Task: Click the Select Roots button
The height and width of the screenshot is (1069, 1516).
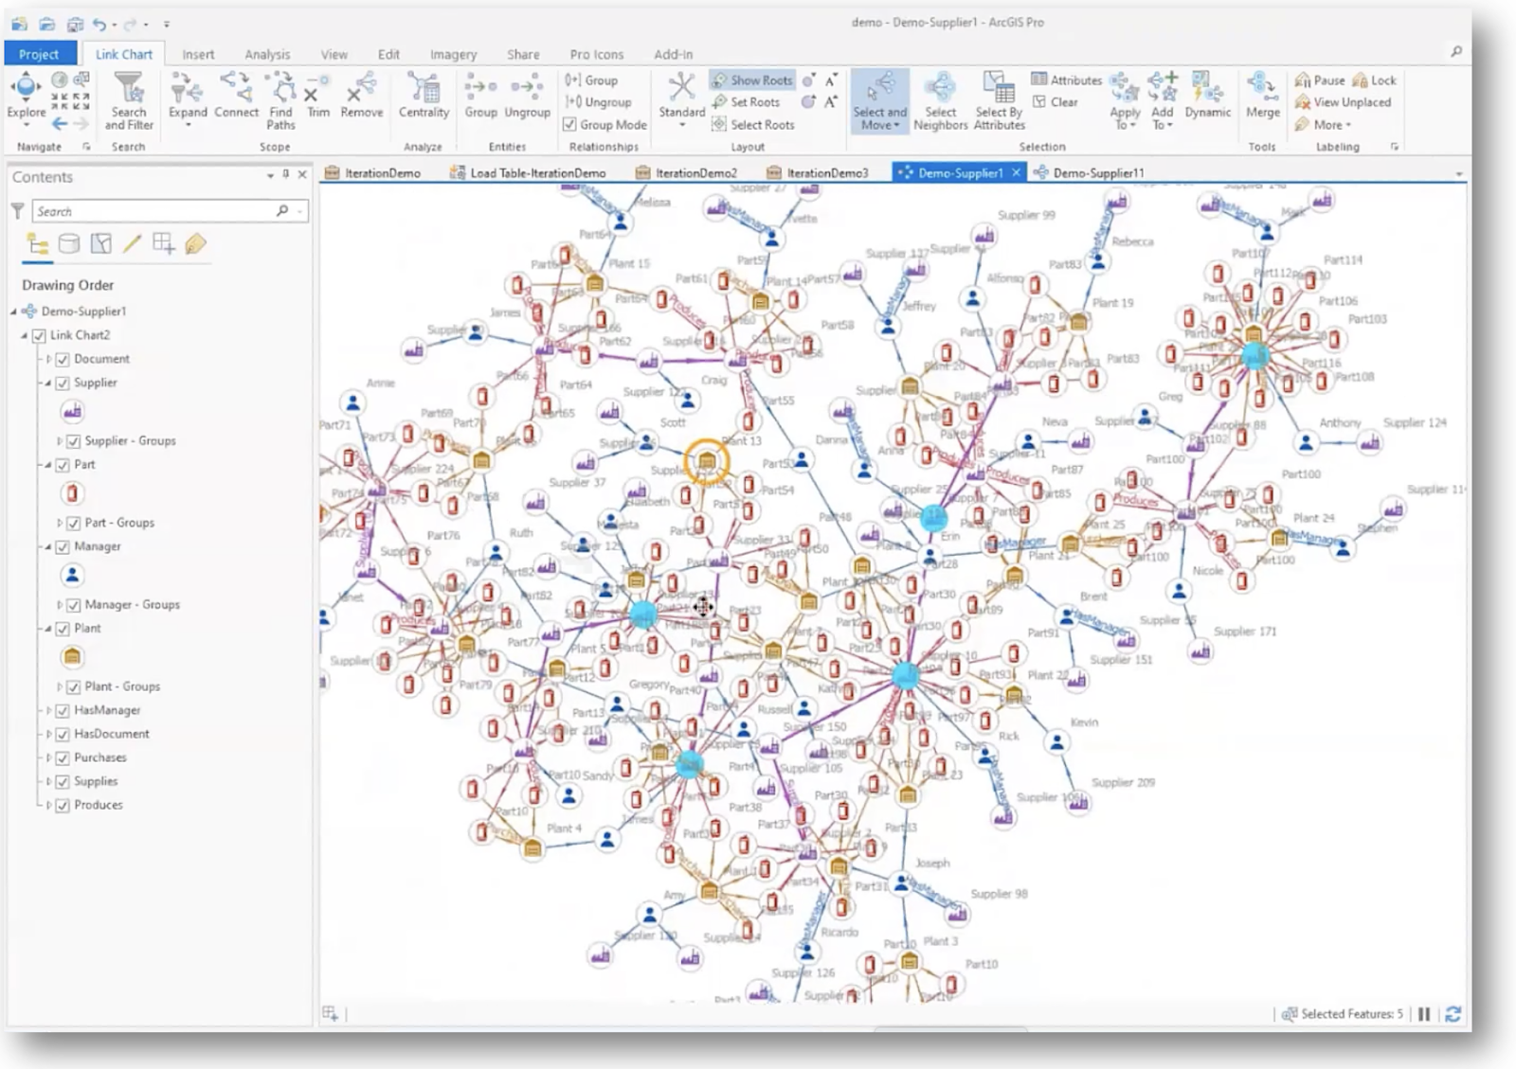Action: pyautogui.click(x=753, y=125)
